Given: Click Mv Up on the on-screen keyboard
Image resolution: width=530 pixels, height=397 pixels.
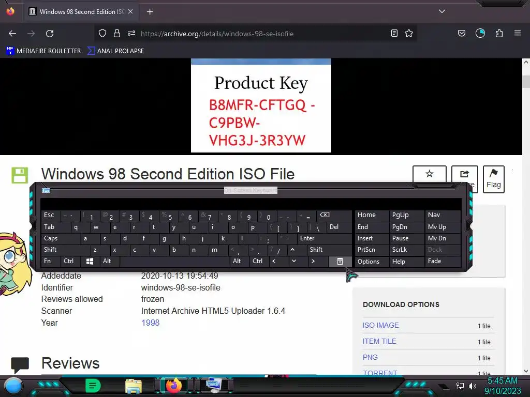Looking at the screenshot, I should [x=443, y=227].
